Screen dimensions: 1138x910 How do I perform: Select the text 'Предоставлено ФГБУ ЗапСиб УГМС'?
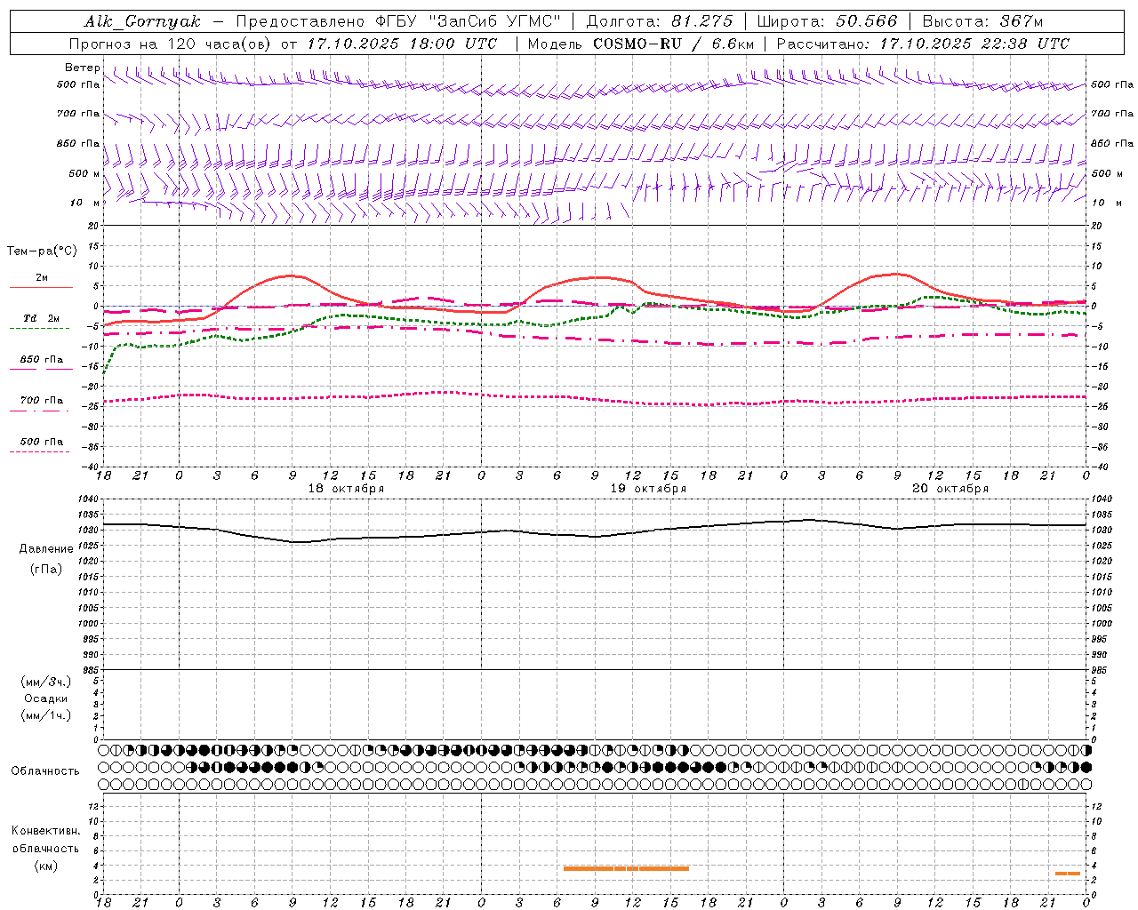tap(398, 21)
